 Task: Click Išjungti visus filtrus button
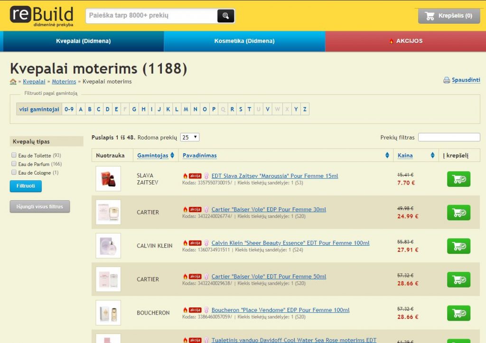[40, 206]
